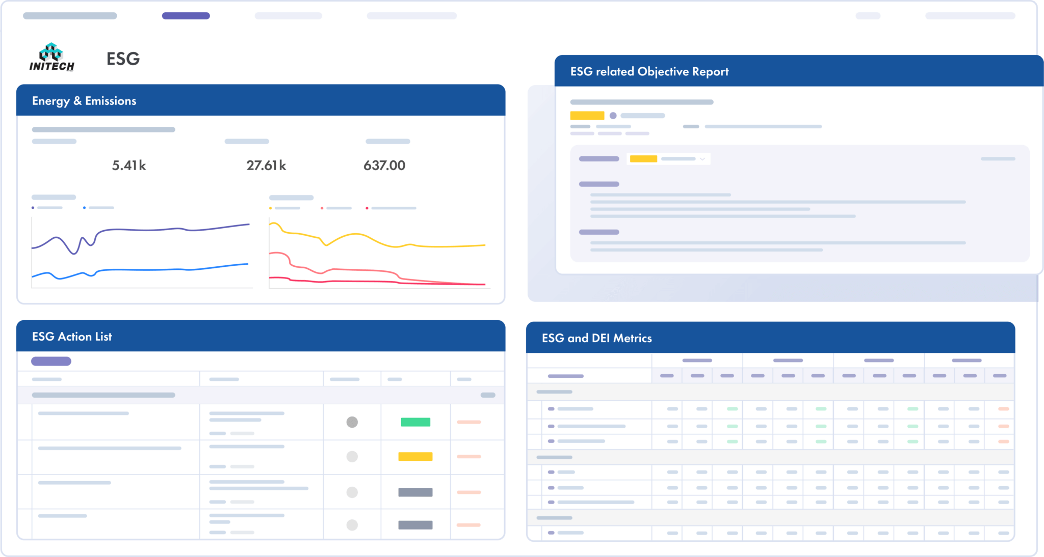Select the purple metric icon in first DEI row
The image size is (1044, 557).
(x=551, y=409)
